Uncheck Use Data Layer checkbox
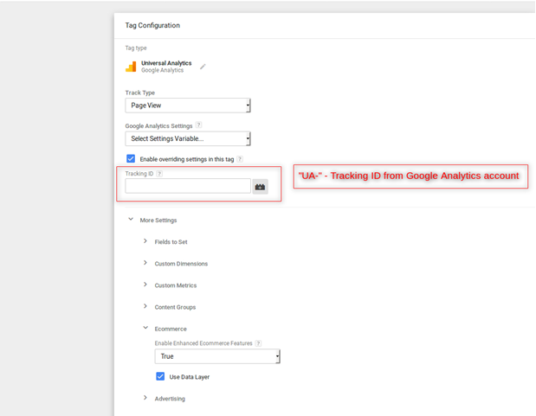Screen dimensions: 536x416 coord(160,376)
